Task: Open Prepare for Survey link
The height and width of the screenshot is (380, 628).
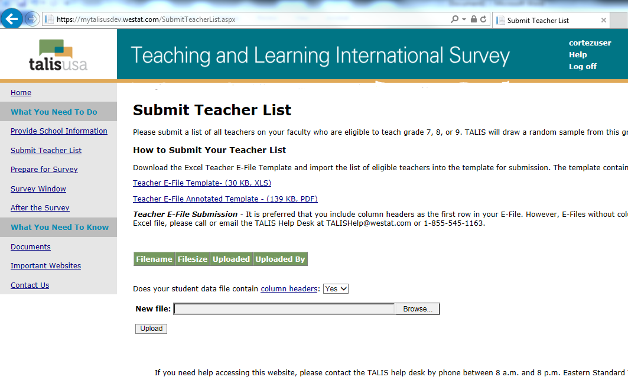Action: click(44, 170)
